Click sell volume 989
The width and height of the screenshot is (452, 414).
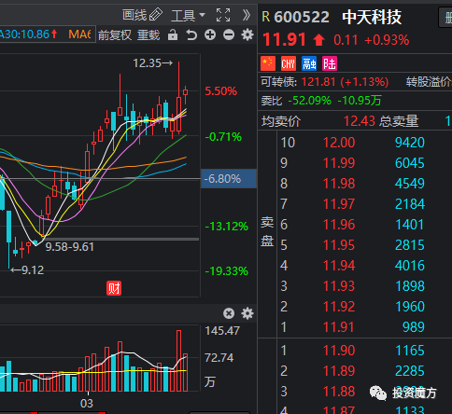pos(414,327)
